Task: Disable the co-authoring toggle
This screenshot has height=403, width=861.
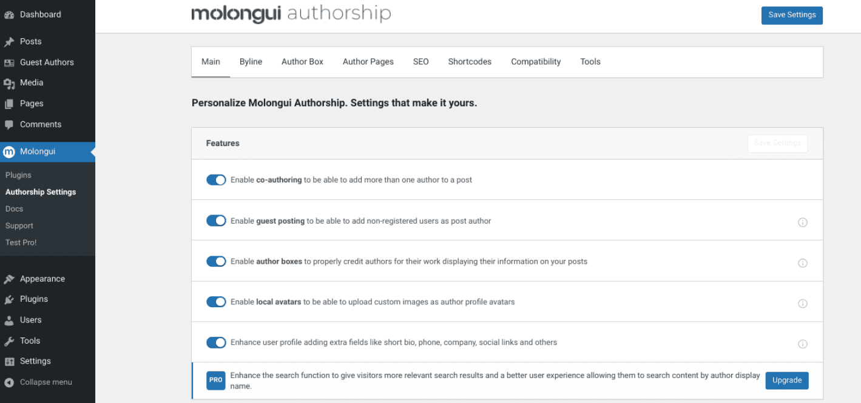Action: pyautogui.click(x=216, y=179)
